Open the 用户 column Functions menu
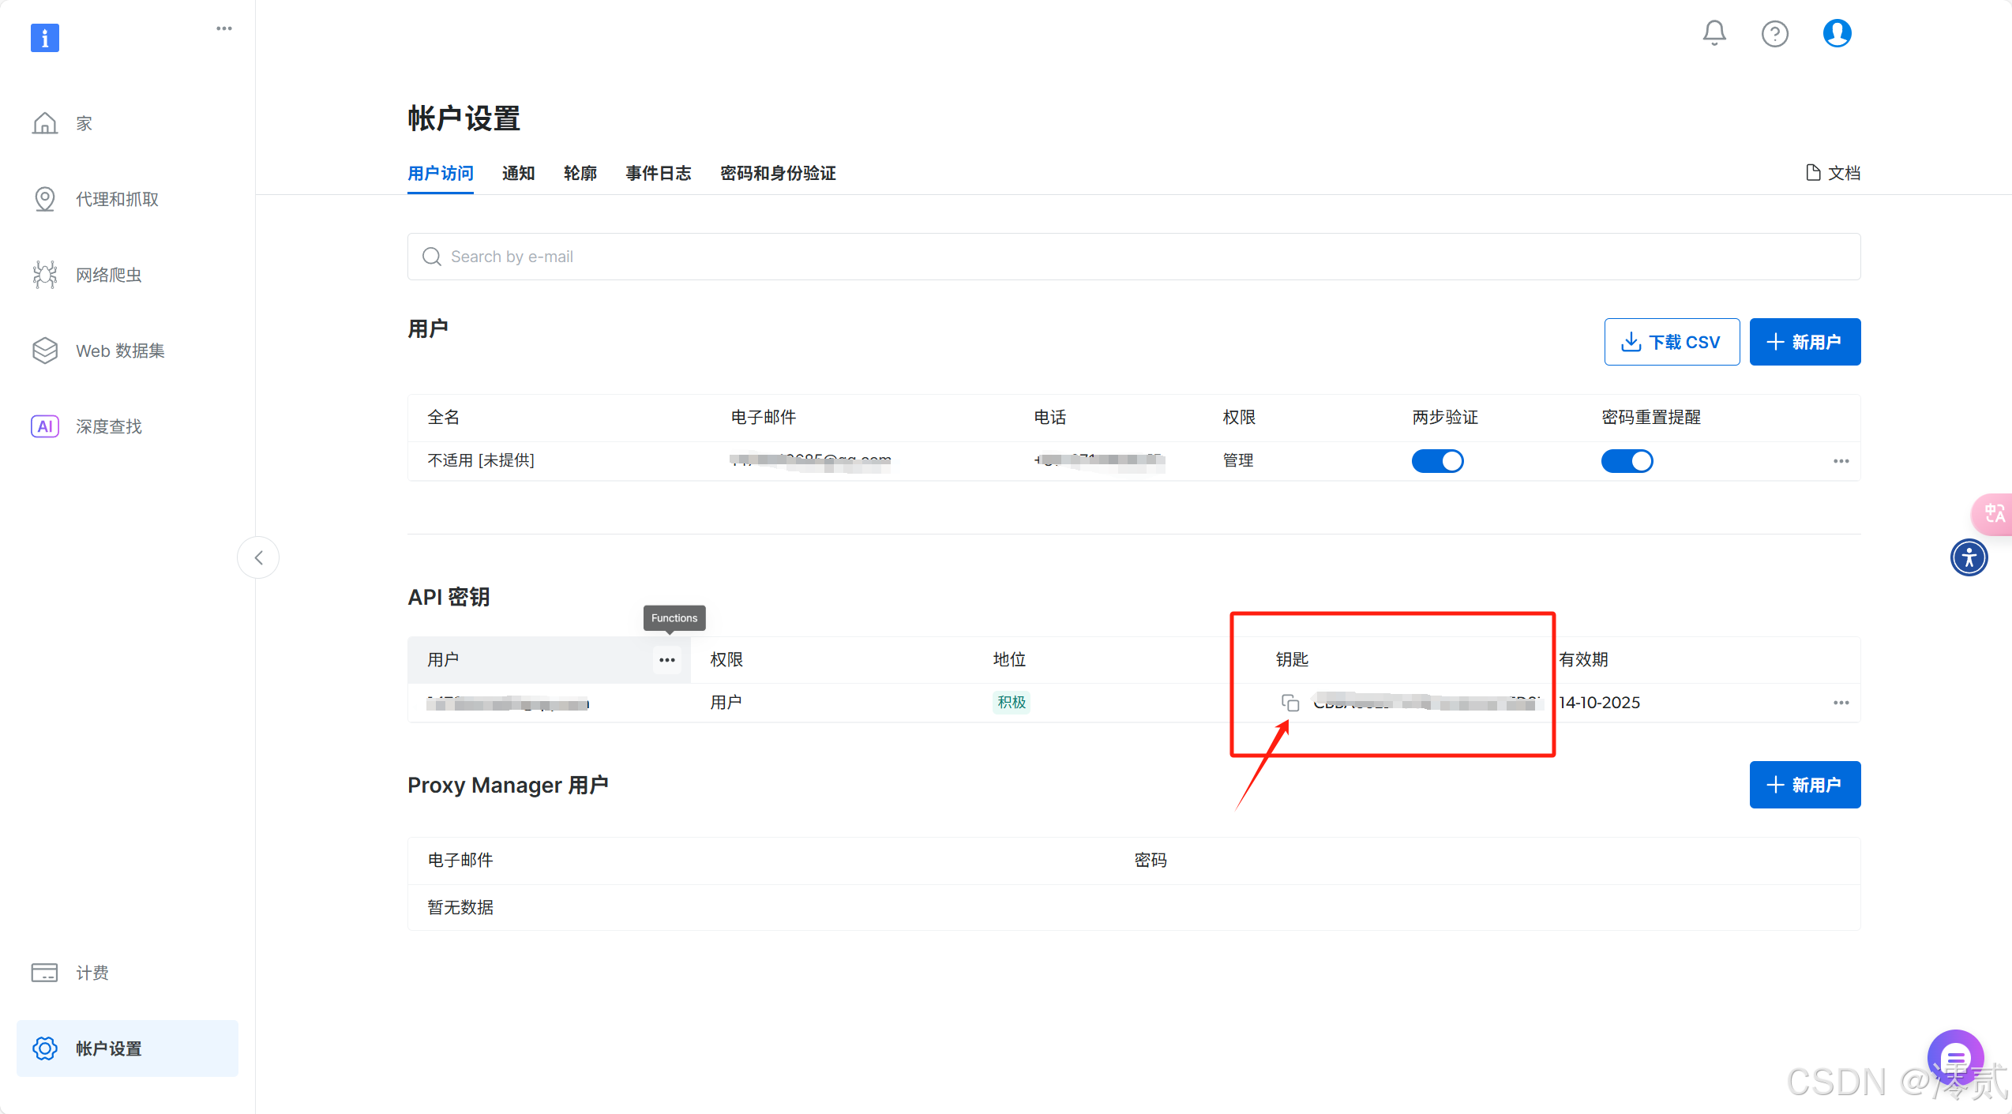The height and width of the screenshot is (1114, 2012). tap(667, 660)
